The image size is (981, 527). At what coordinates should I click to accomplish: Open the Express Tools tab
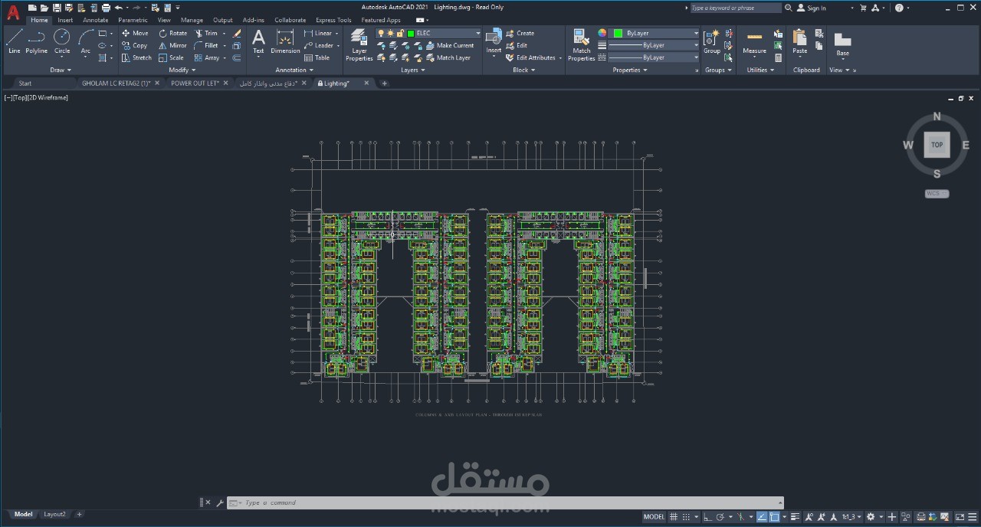[x=333, y=20]
